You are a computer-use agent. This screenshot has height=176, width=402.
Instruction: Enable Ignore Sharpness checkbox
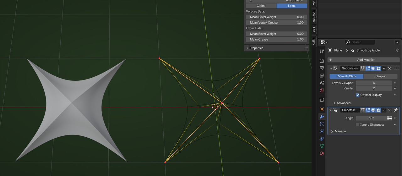point(358,125)
